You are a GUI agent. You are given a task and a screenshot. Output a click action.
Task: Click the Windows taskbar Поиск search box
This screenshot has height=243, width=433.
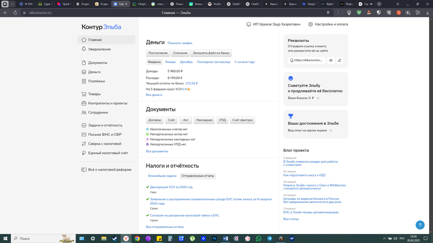click(x=44, y=238)
